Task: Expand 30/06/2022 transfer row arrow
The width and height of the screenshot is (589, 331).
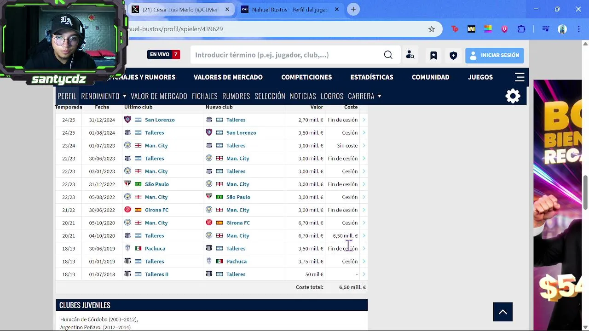Action: (364, 210)
